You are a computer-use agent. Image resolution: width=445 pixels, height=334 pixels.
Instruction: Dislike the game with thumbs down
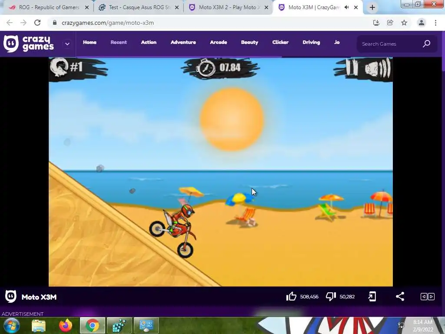point(331,297)
